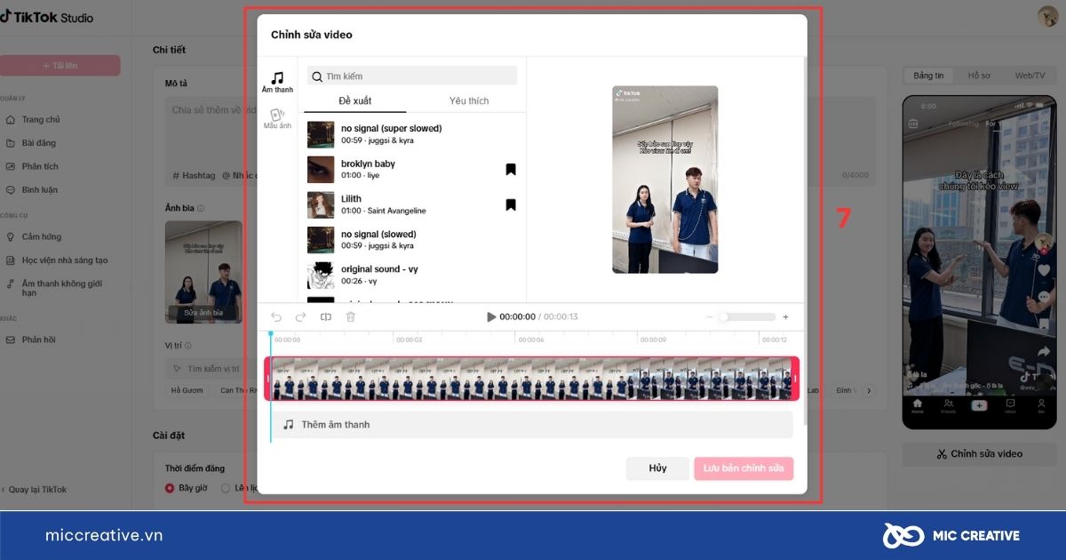Viewport: 1066px width, 560px height.
Task: Switch to the Yêu thích tab
Action: pyautogui.click(x=469, y=100)
